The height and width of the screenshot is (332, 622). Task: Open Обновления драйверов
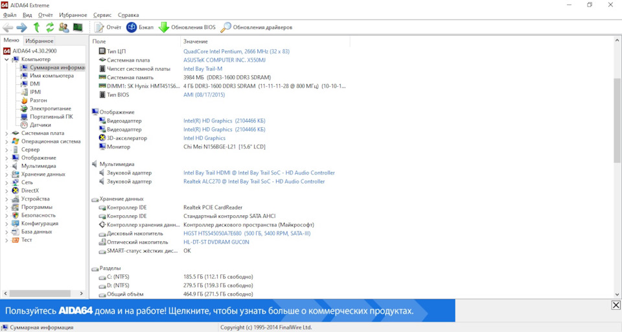(257, 27)
